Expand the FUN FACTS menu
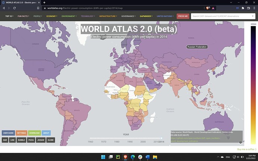Viewport: 258px width, 161px height. point(23,16)
